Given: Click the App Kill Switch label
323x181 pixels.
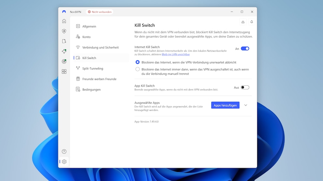Looking at the screenshot, I should [x=144, y=86].
